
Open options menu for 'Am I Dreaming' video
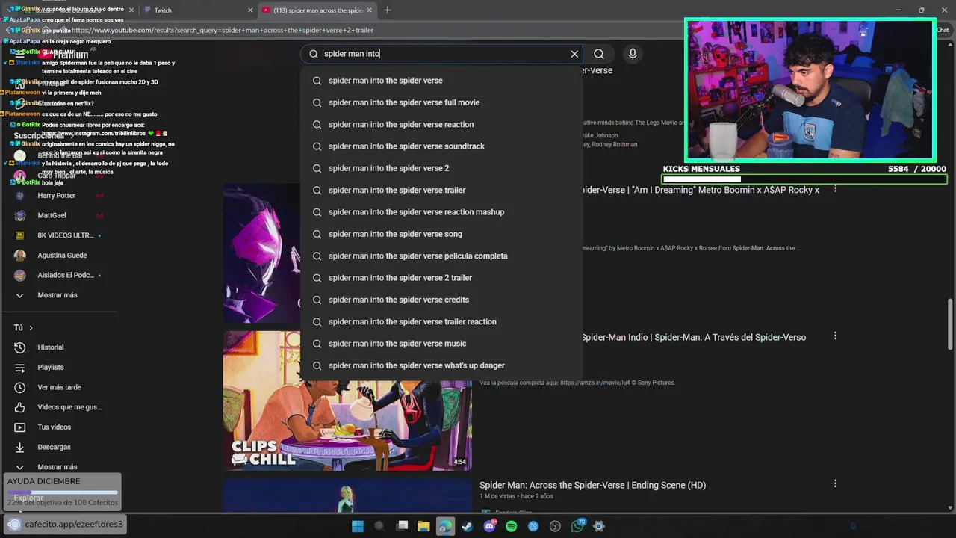click(835, 190)
